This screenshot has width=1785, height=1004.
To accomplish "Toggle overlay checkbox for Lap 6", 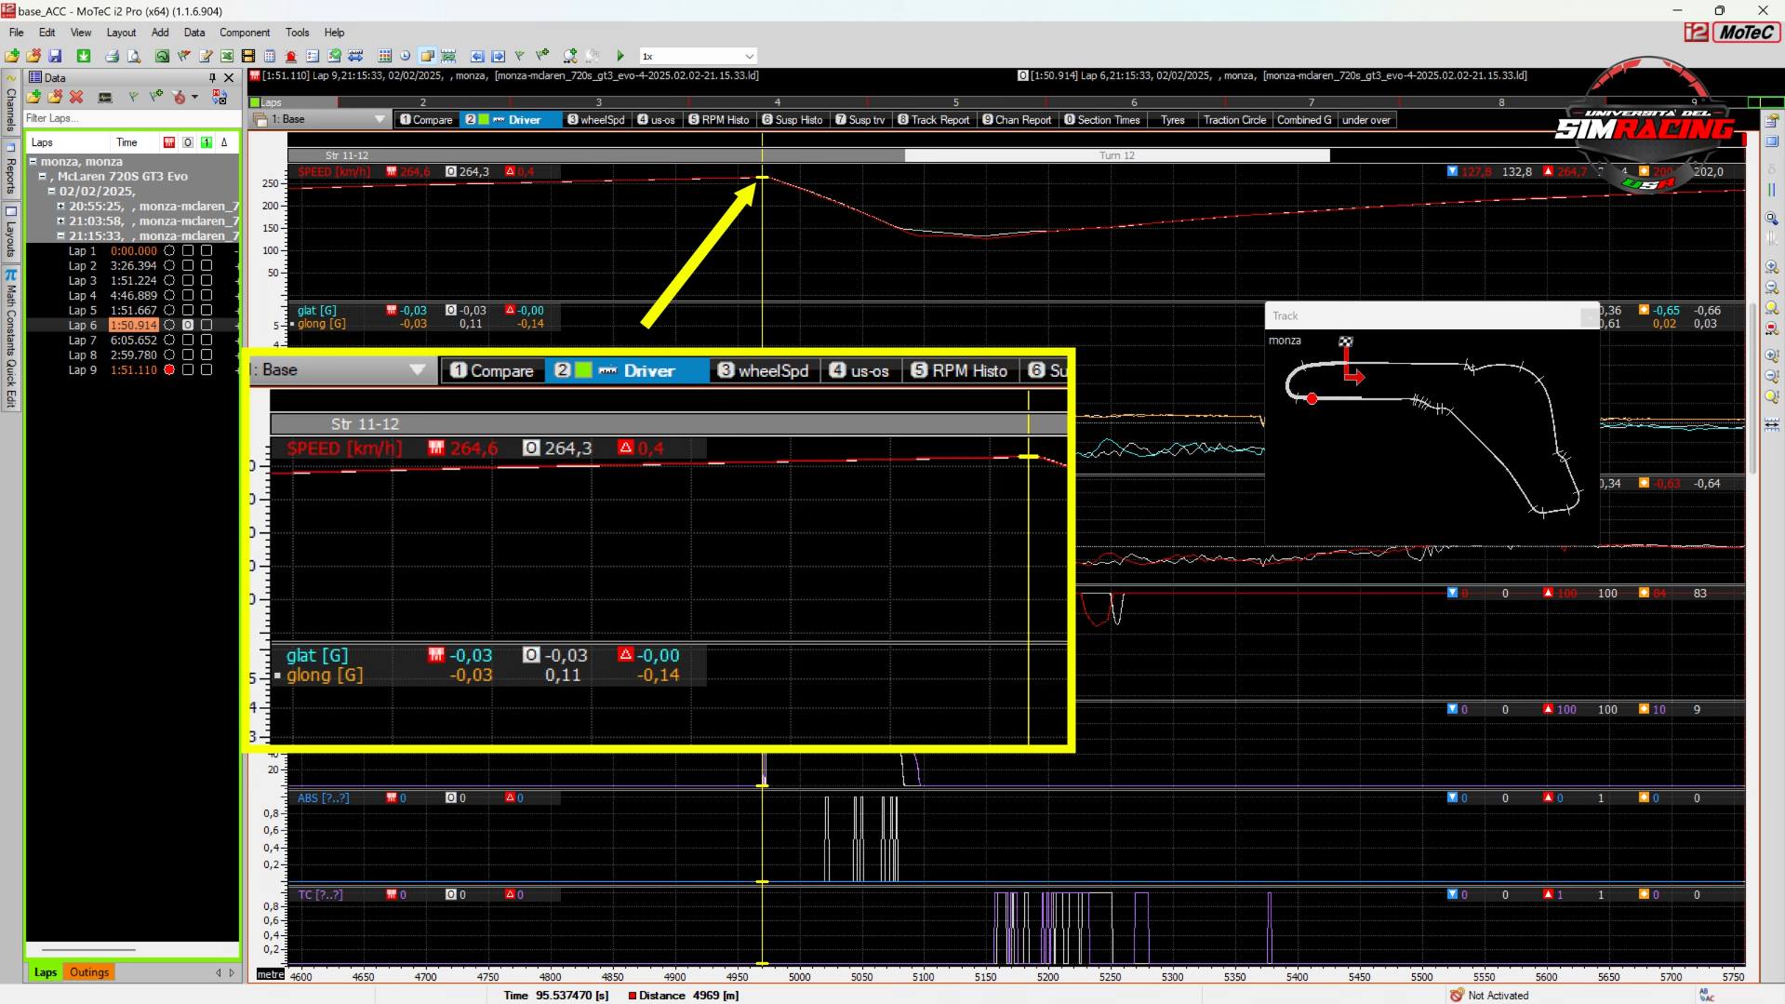I will coord(188,325).
